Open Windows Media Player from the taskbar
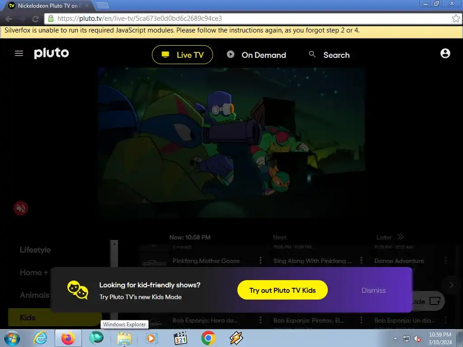The width and height of the screenshot is (463, 347). 152,338
